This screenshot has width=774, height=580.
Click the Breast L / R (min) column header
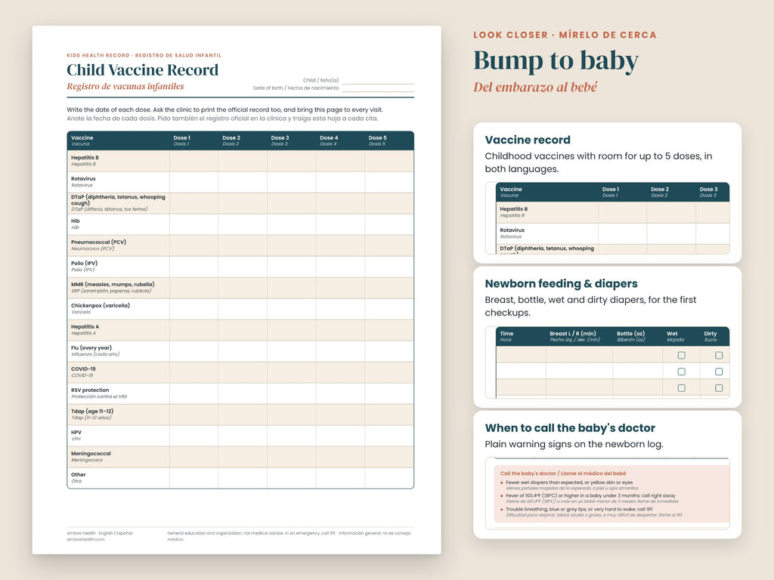point(574,336)
